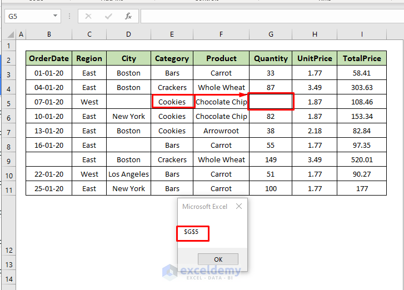Screen dimensions: 404x290
Task: Click the empty City cell in row 8
Action: point(128,145)
